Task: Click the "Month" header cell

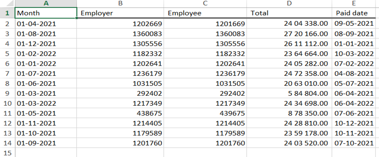Action: [46, 13]
